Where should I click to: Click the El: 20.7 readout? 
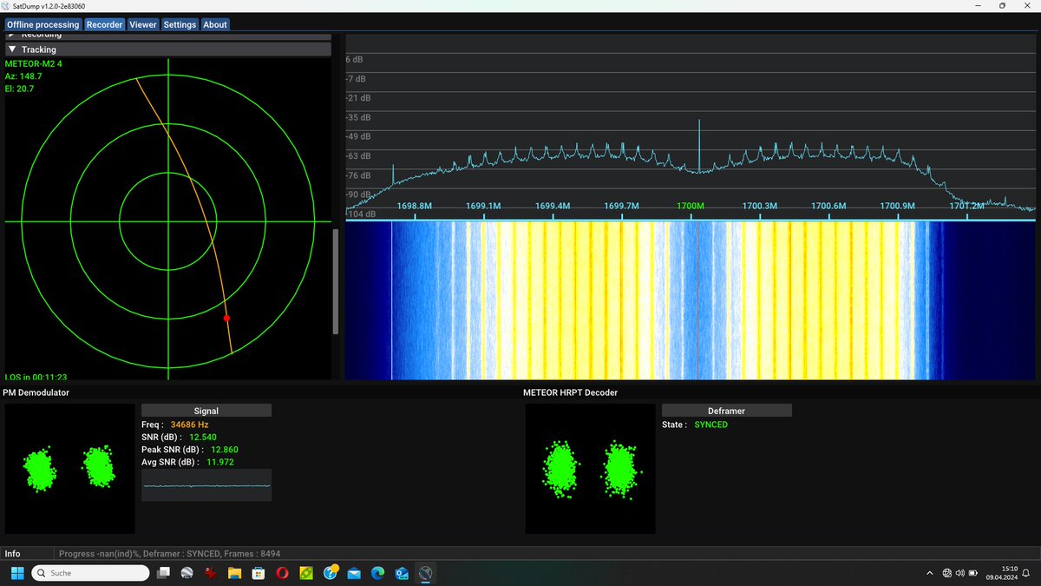click(20, 89)
